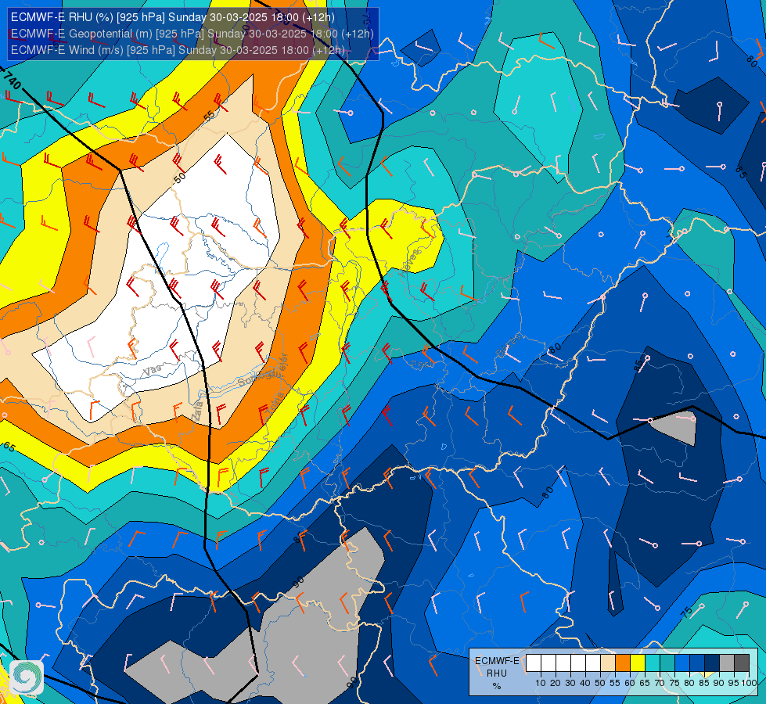
Task: Click the 'ECMWF-E RHU (%) [925 hPa]' title line
Action: [172, 17]
